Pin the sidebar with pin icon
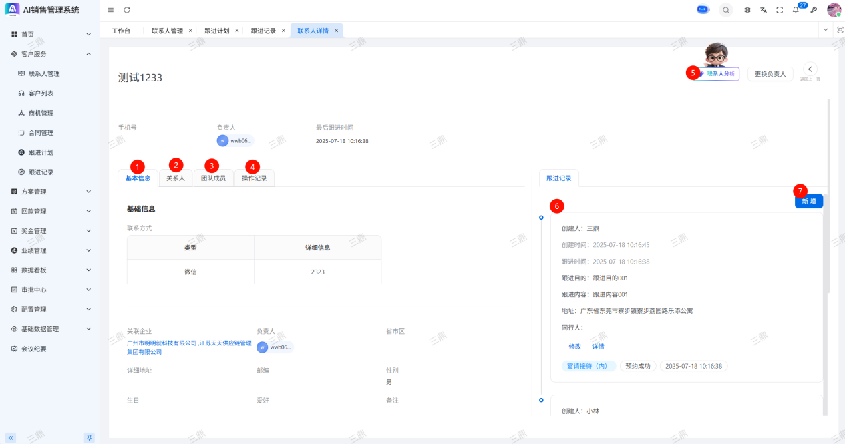Screen dimensions: 845x444 pyautogui.click(x=89, y=437)
